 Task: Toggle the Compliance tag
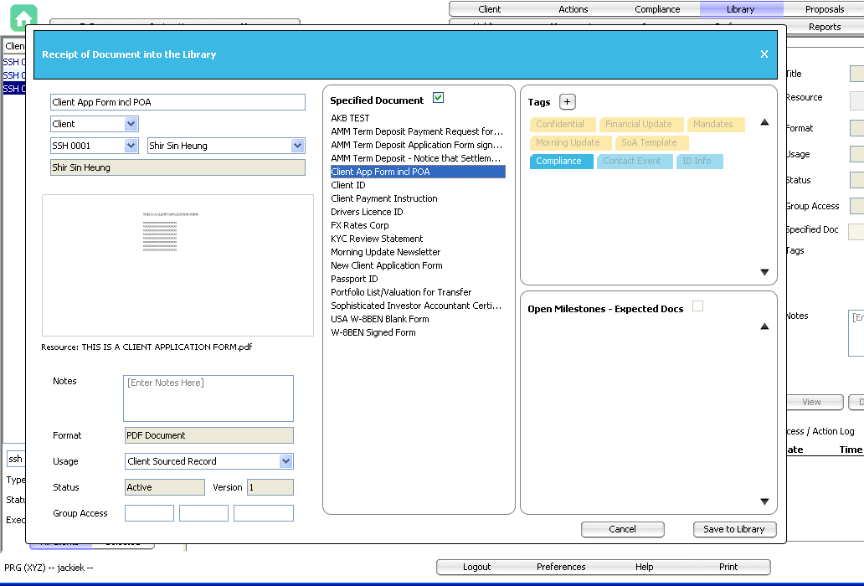click(558, 162)
